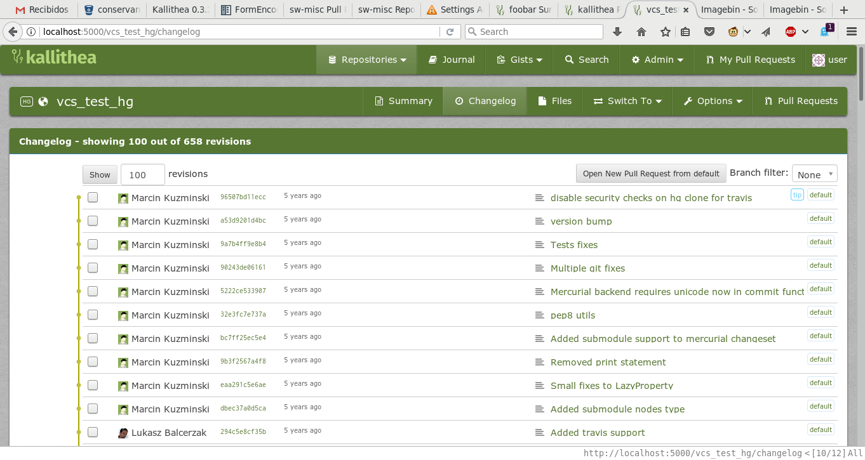Expand message icon for 'version bump'

coord(540,221)
